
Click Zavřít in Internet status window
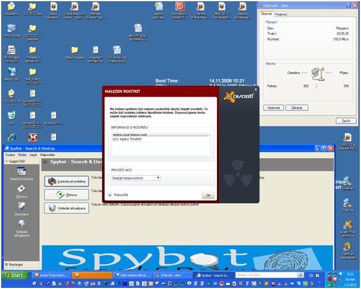[346, 121]
